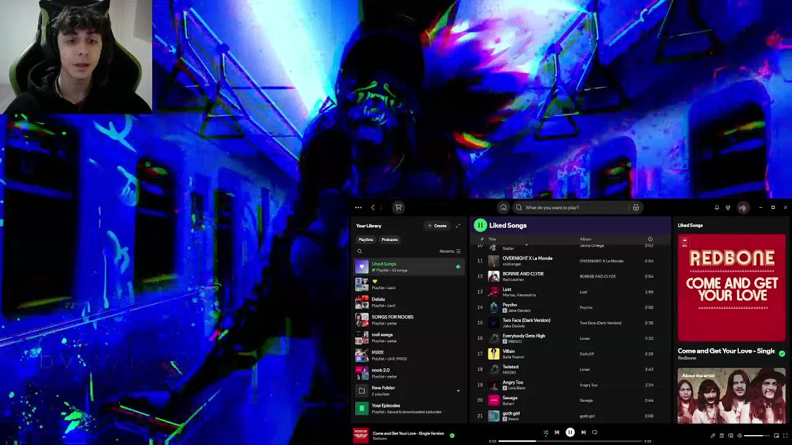Open the Recents sort dropdown
Screen dimensions: 792x445
450,252
